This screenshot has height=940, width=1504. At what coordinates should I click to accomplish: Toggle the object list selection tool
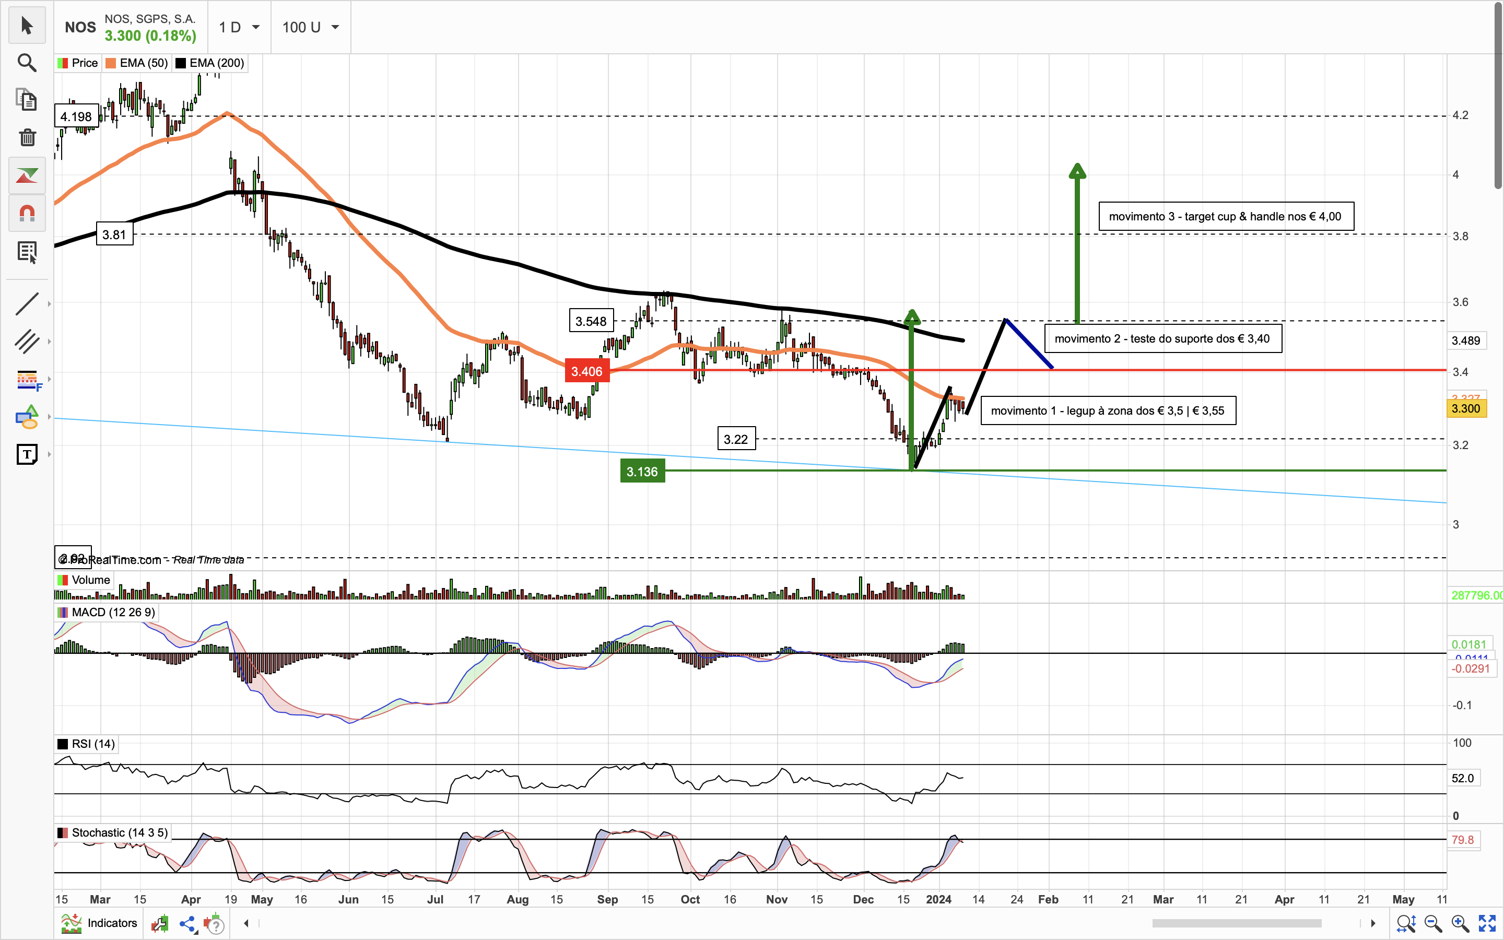tap(27, 252)
